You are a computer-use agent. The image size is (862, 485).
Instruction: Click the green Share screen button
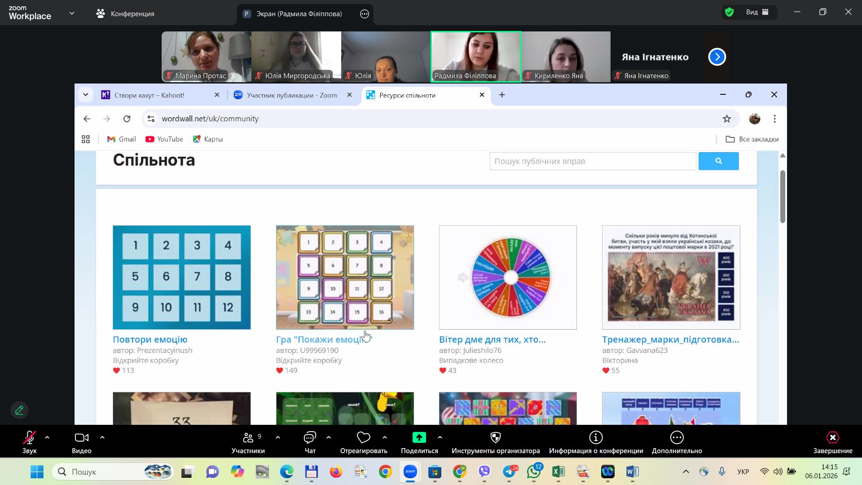pos(419,438)
